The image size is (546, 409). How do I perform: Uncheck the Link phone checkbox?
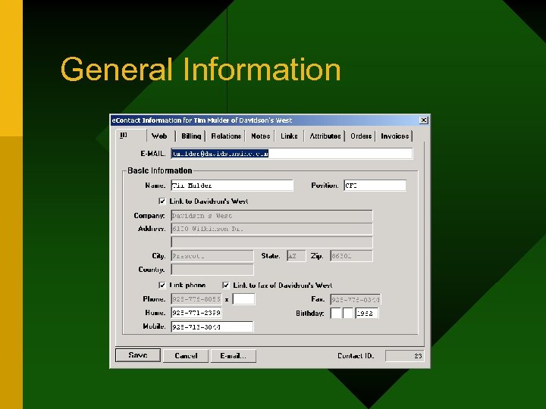162,286
